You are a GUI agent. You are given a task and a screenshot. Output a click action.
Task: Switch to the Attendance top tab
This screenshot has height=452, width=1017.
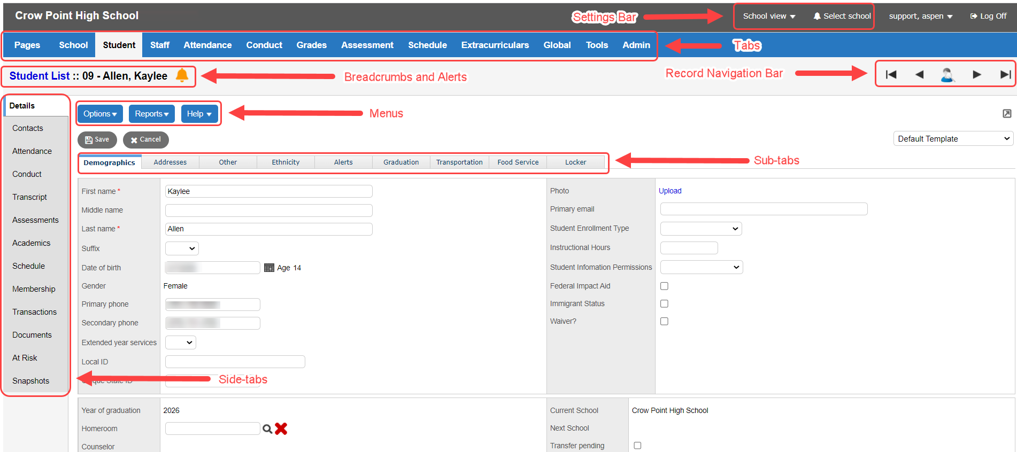207,45
